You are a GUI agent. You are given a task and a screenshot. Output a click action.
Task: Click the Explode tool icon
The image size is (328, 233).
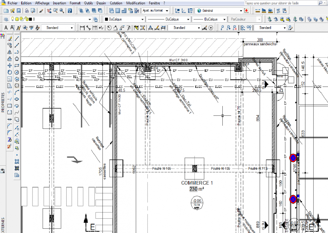[x=10, y=146]
